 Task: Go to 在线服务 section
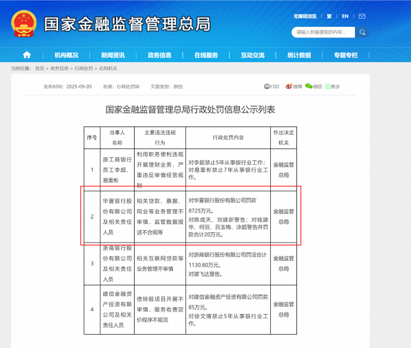206,55
